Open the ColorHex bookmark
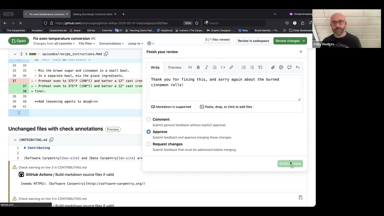 coord(105,30)
